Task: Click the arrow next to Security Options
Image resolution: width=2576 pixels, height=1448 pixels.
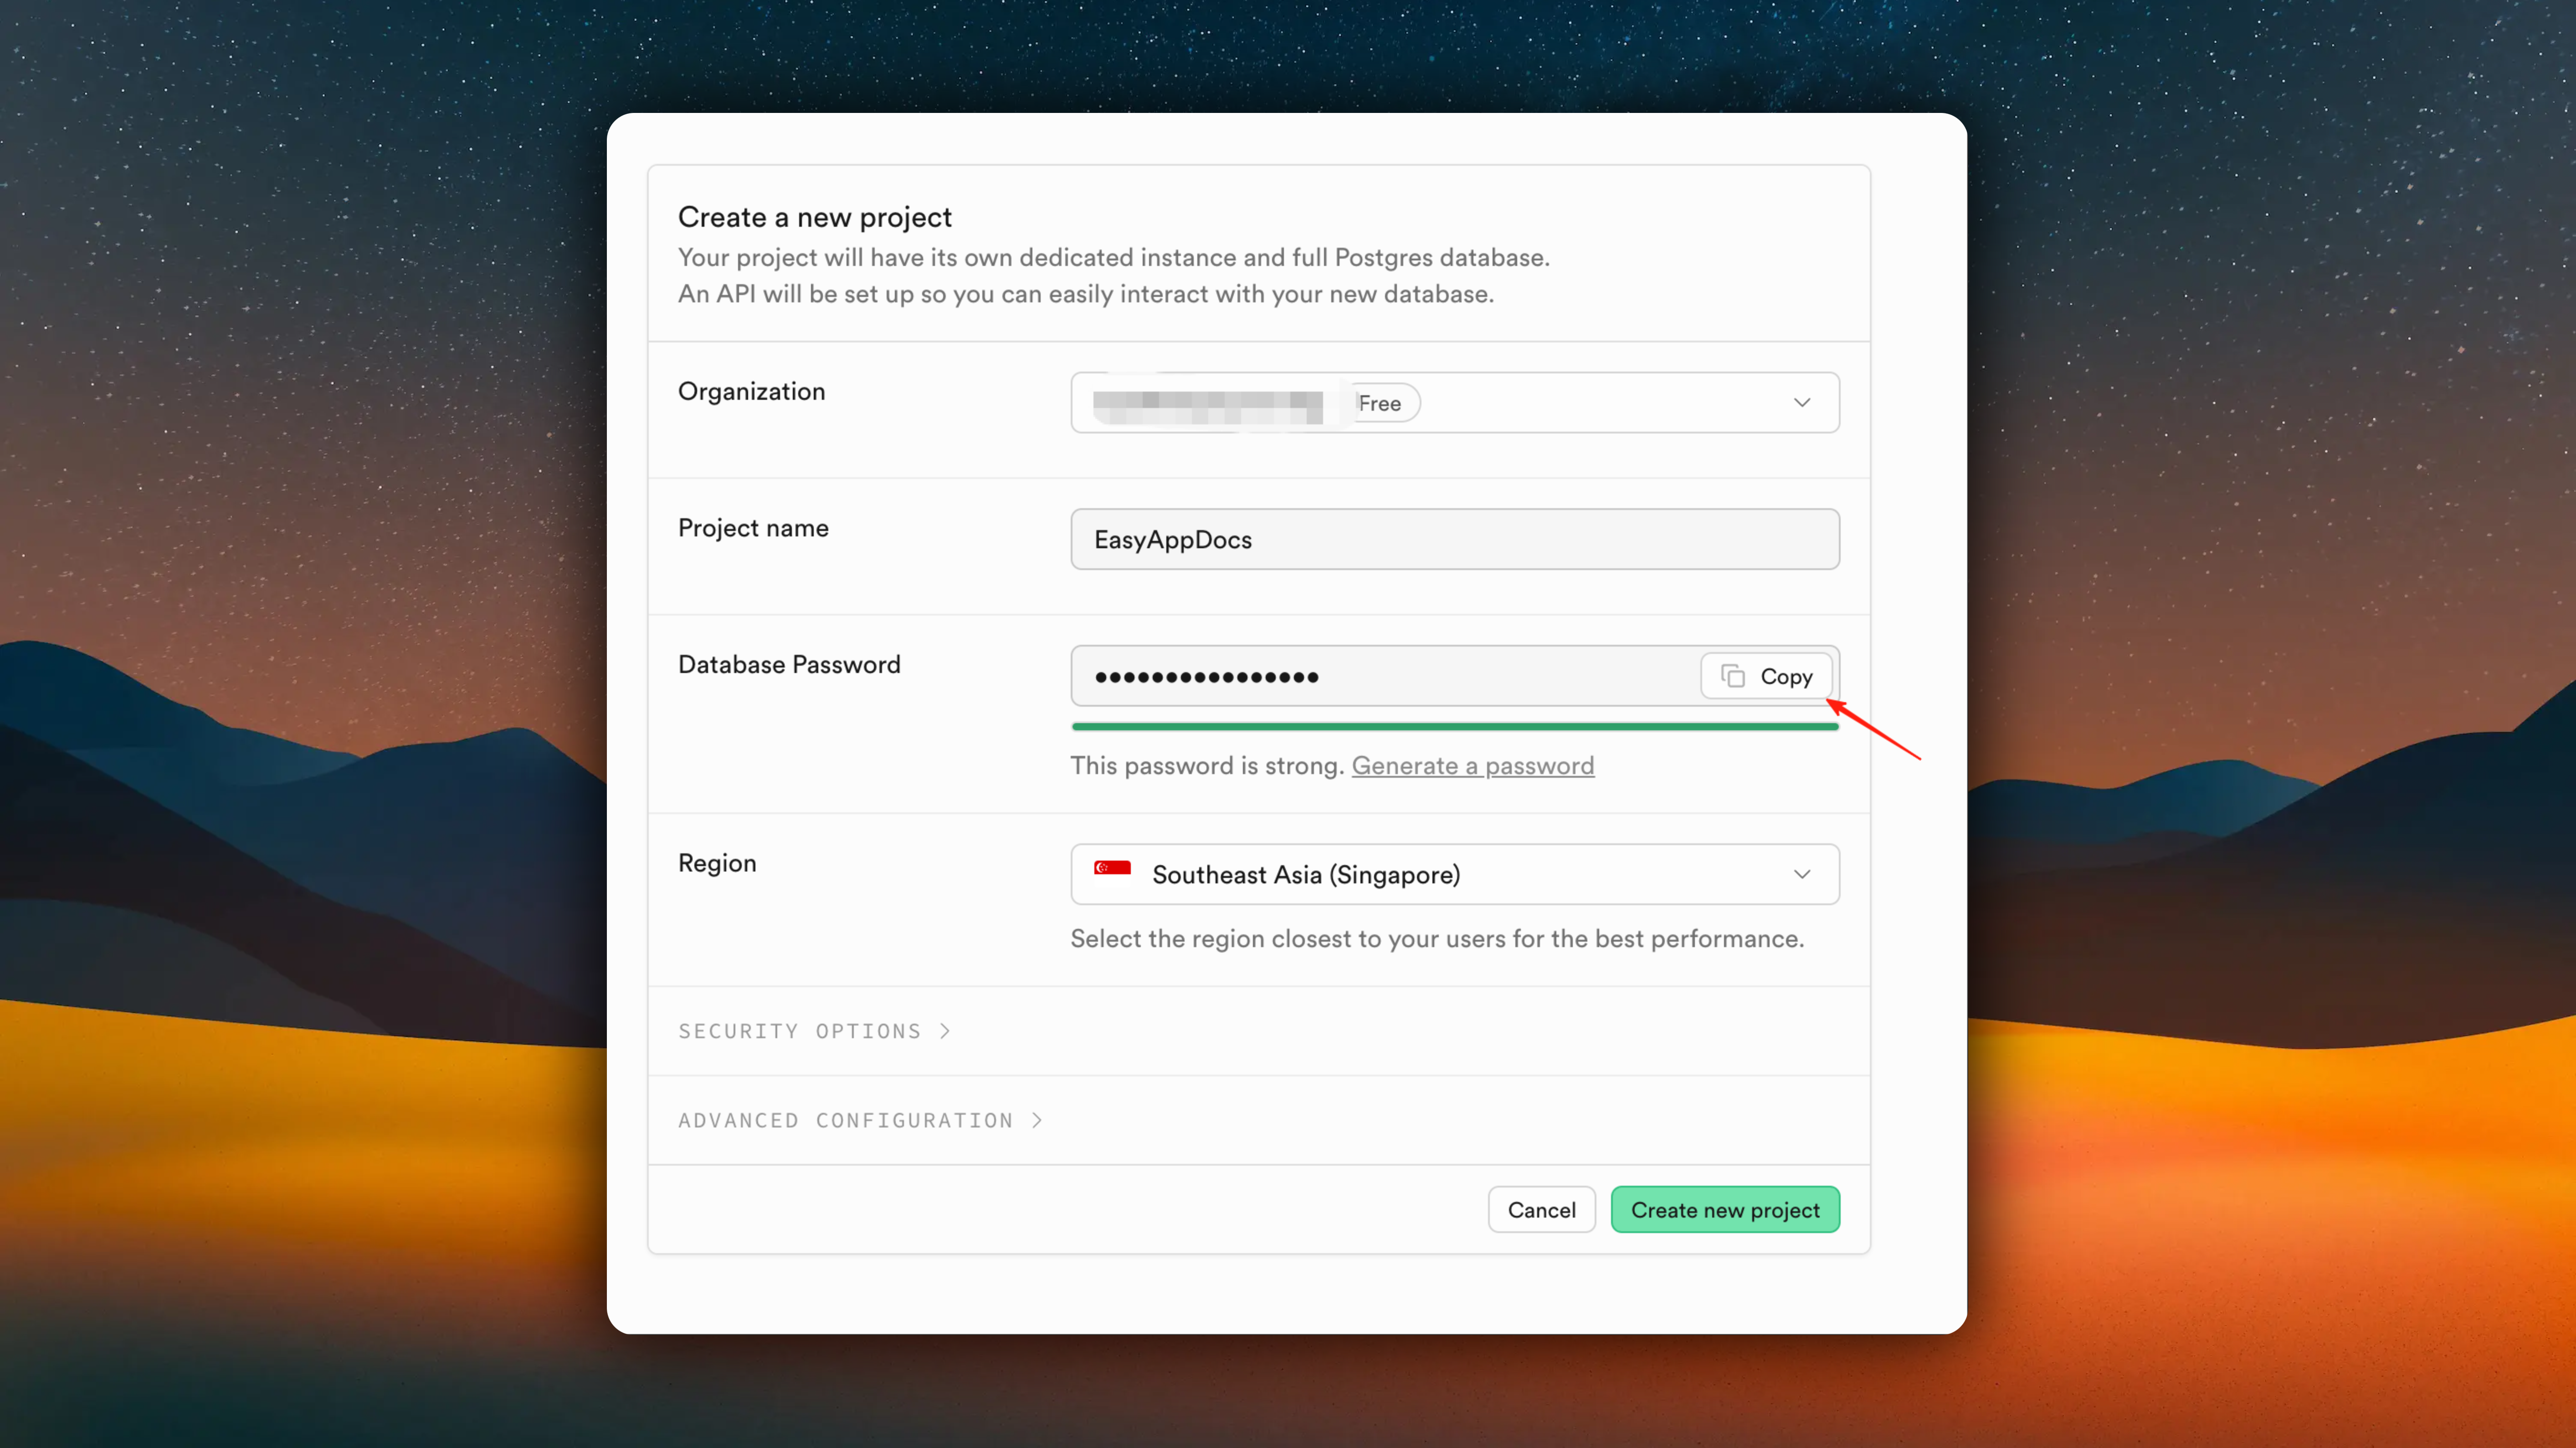Action: tap(945, 1030)
